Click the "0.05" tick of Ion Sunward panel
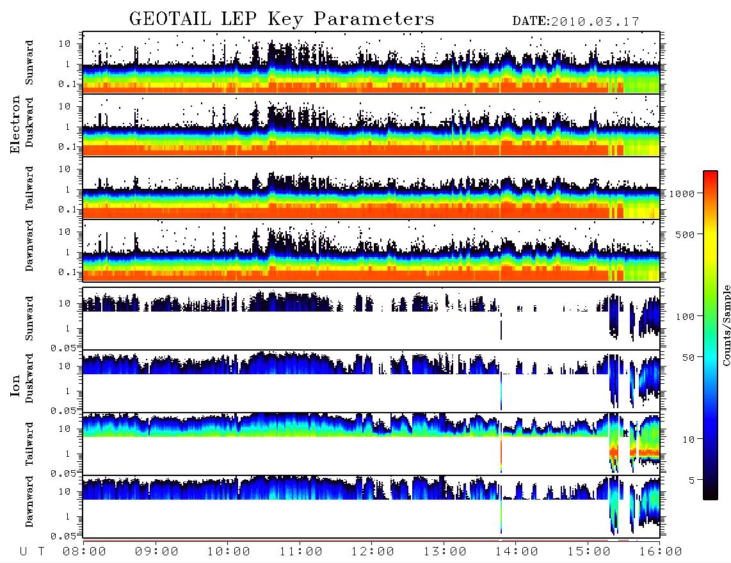Screen dimensions: 731x563 (63, 347)
